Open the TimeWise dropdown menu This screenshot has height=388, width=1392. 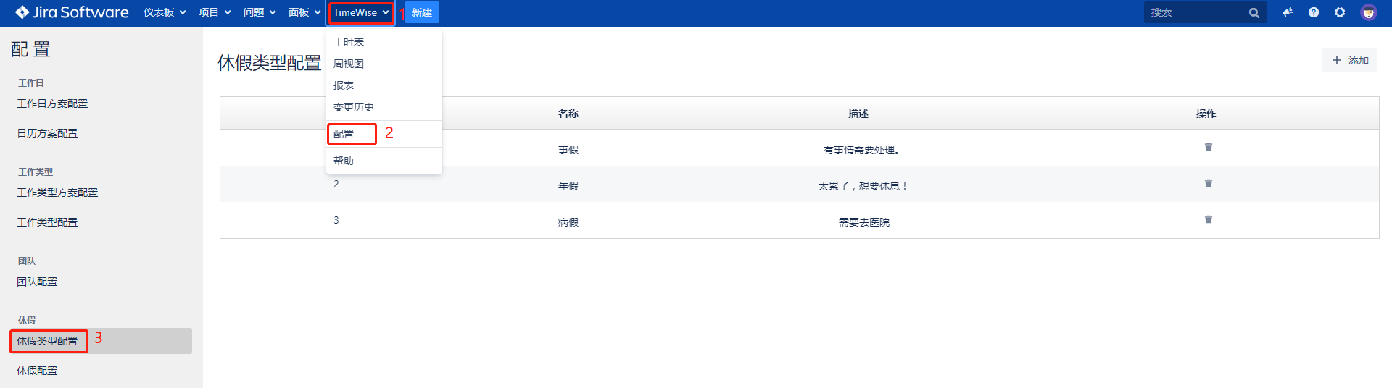point(361,12)
